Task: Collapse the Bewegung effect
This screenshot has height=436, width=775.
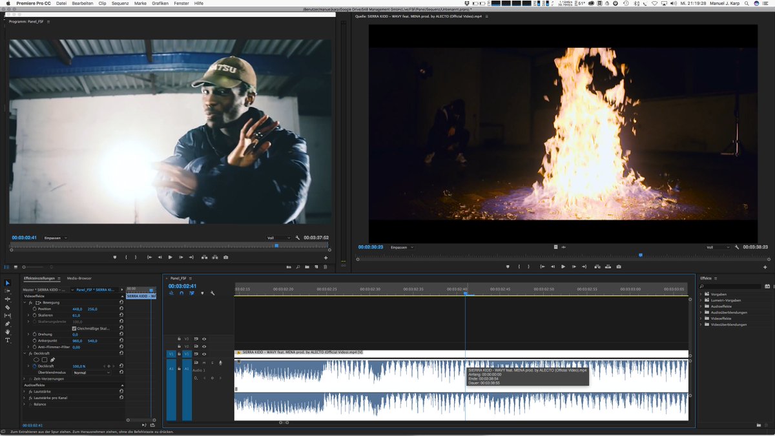Action: point(25,302)
